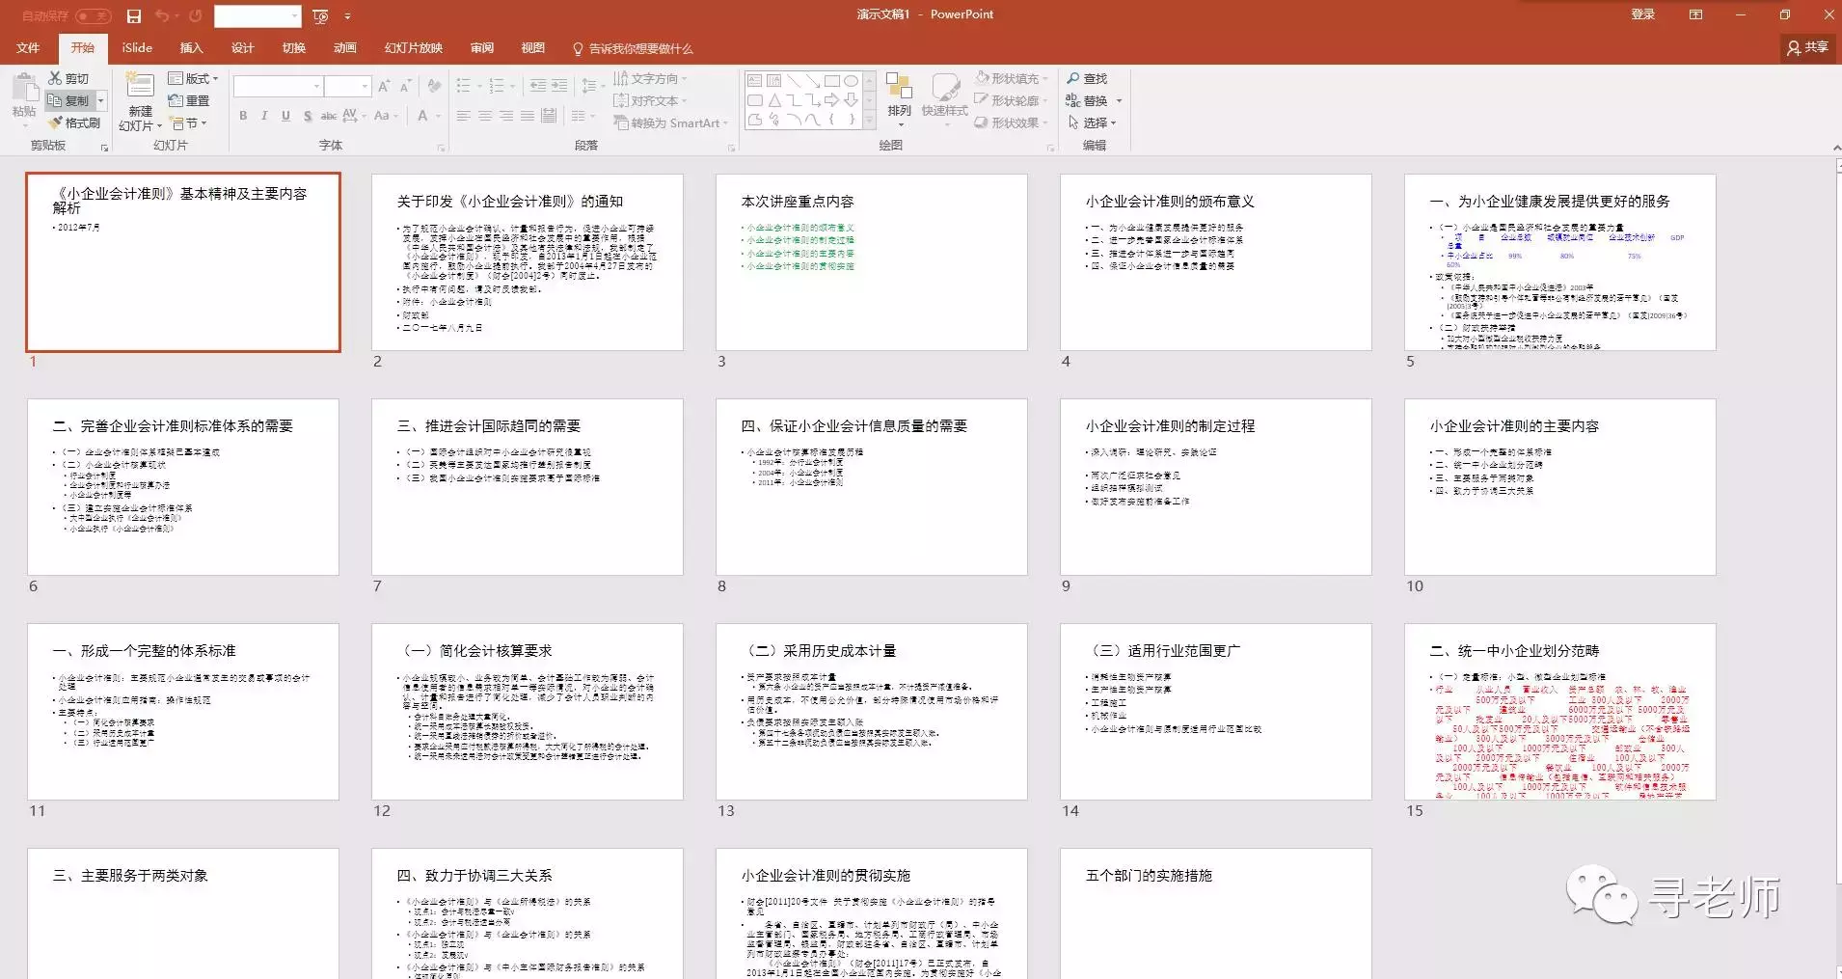The image size is (1842, 979).
Task: Select the Right Arrow shape in the gallery
Action: point(831,100)
